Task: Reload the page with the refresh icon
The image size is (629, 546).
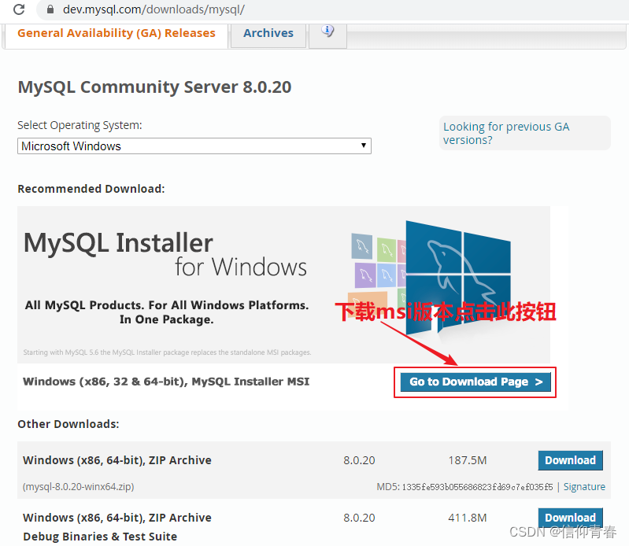Action: [19, 9]
